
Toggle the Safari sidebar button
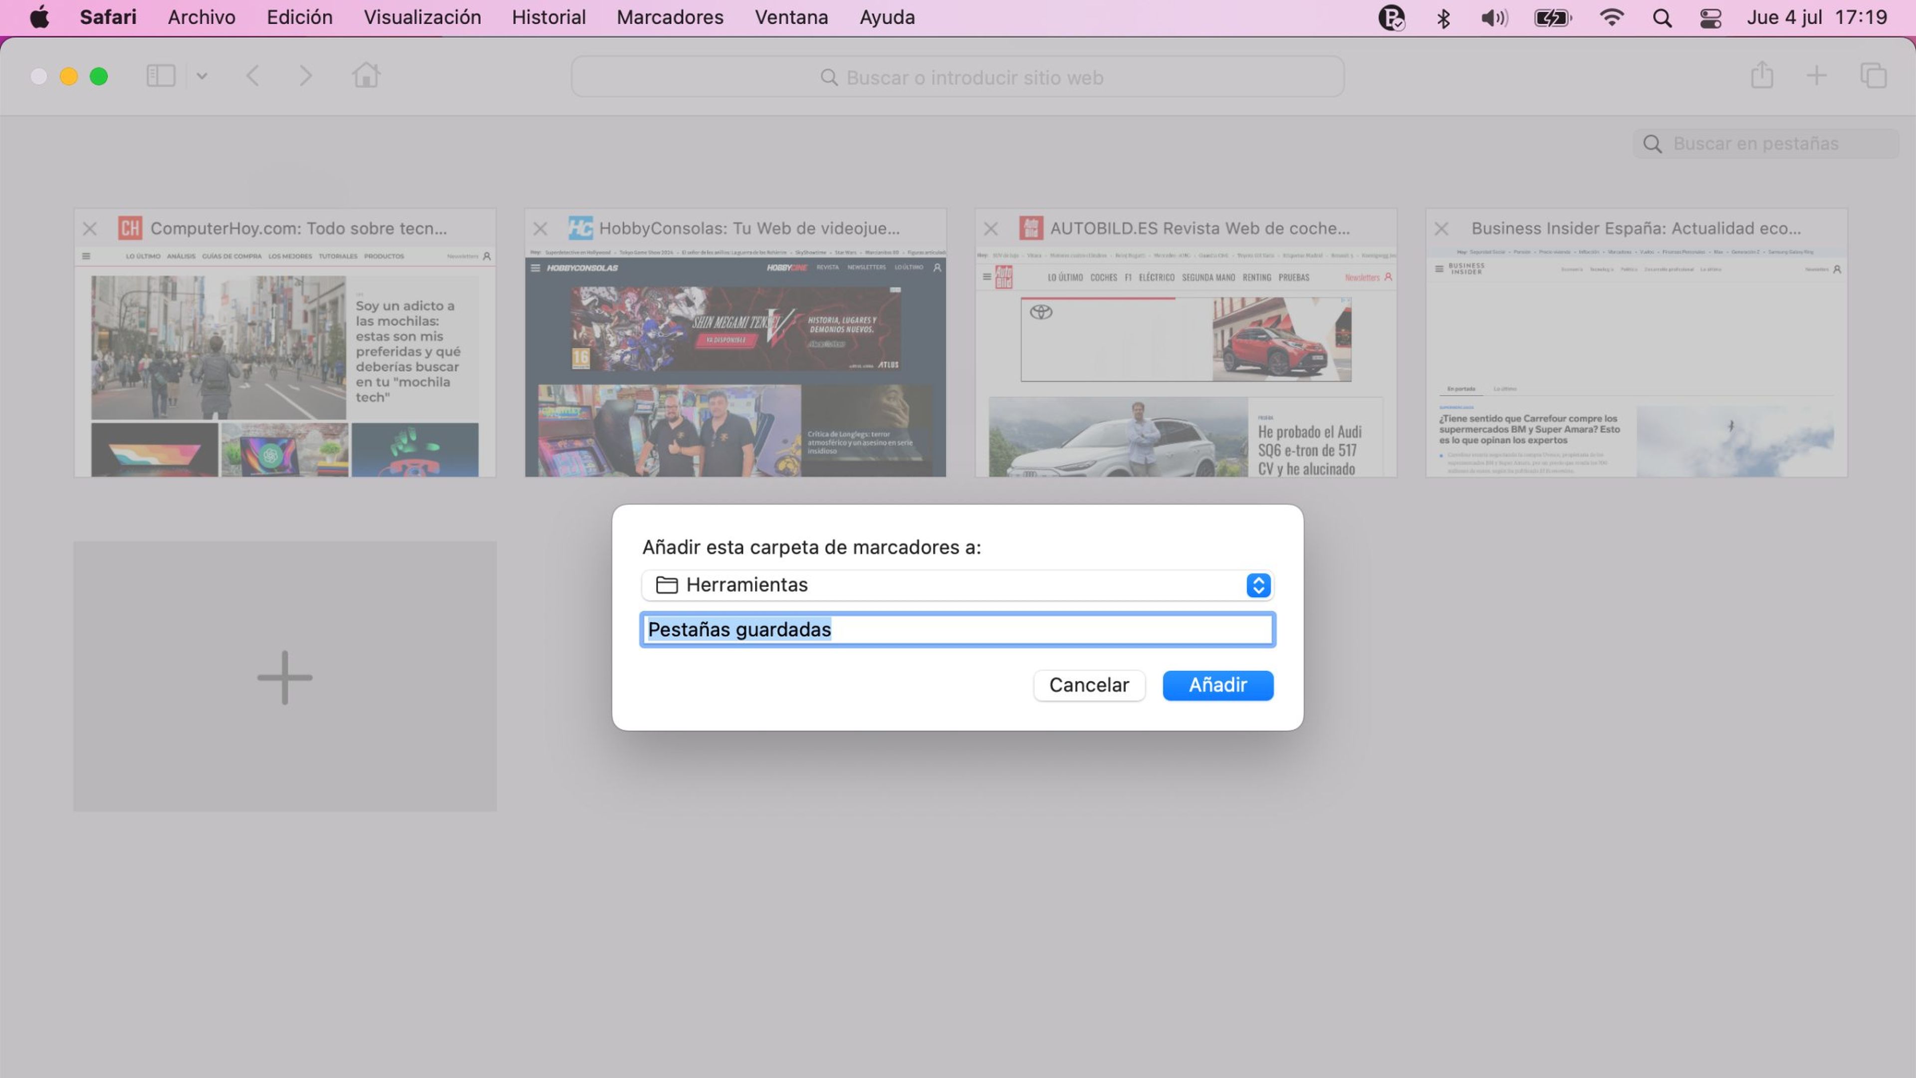tap(161, 76)
